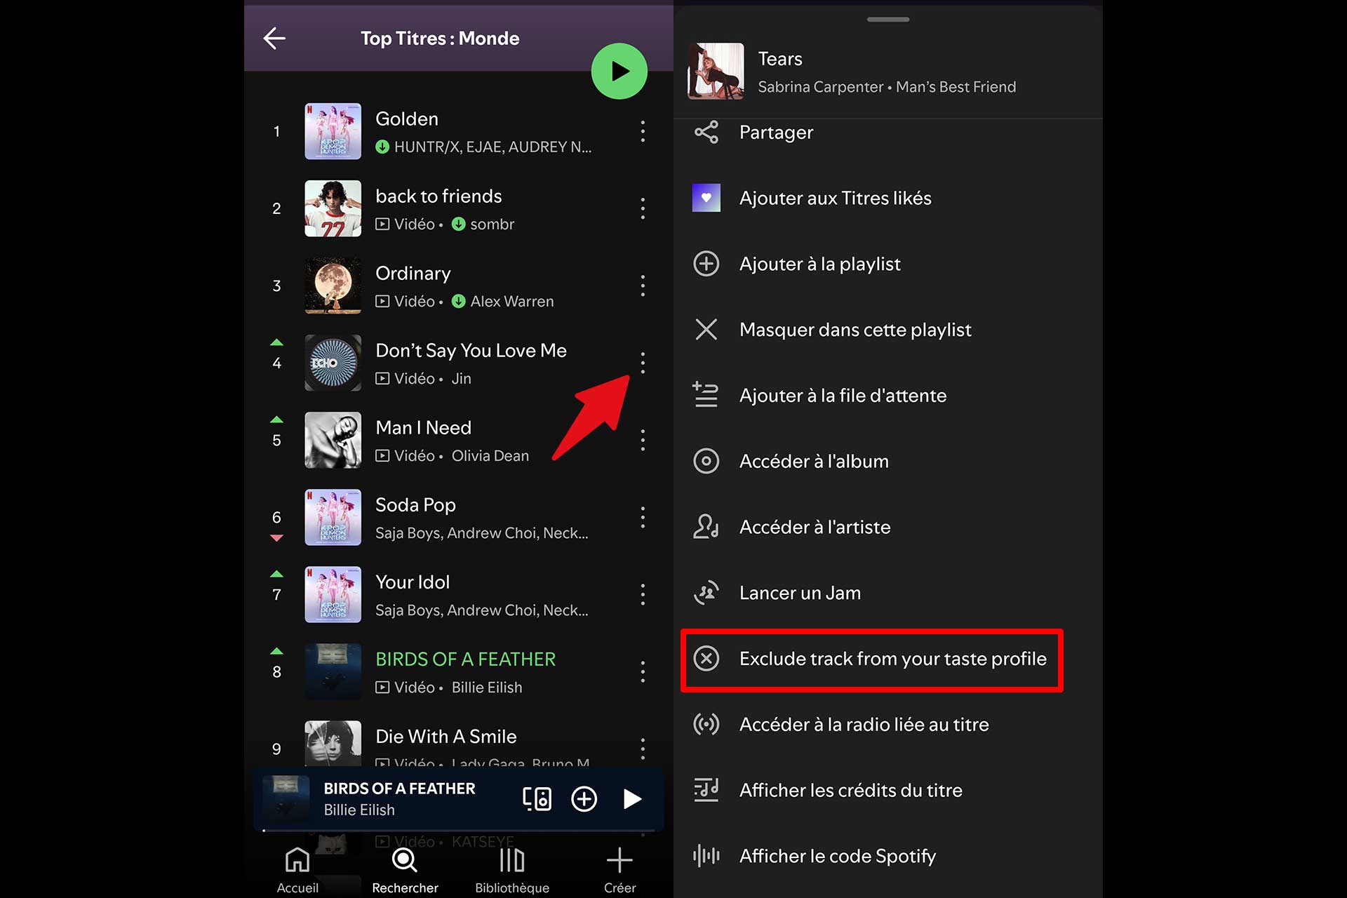Screen dimensions: 1347x898
Task: Open the BIRDS OF A FEATHER mini player title
Action: 399,789
